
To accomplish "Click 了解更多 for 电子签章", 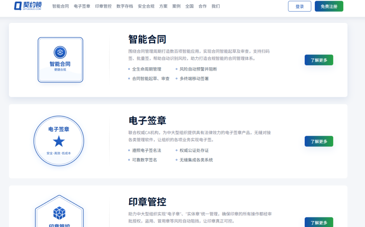I will (x=319, y=141).
